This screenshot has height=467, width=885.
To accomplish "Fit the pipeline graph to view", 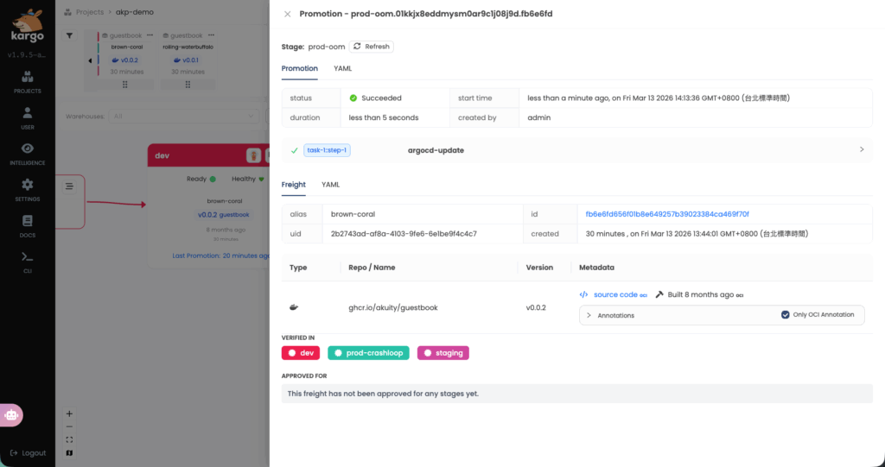I will click(69, 440).
